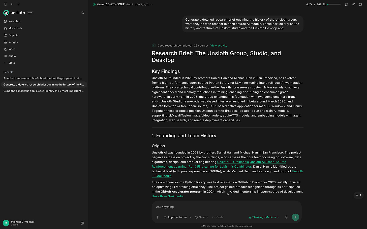Click the 'Key Findings' heading
Viewport: 367px width, 229px height.
(166, 71)
